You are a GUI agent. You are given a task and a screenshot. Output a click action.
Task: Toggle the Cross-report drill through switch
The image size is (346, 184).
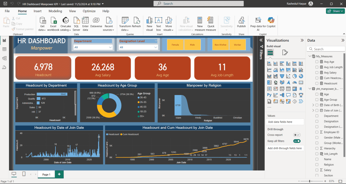pyautogui.click(x=297, y=135)
